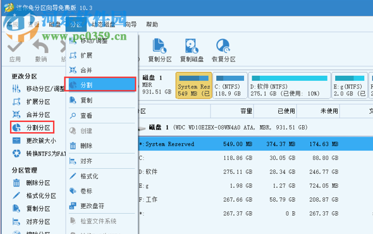Click the 已使用 column header

pyautogui.click(x=275, y=111)
